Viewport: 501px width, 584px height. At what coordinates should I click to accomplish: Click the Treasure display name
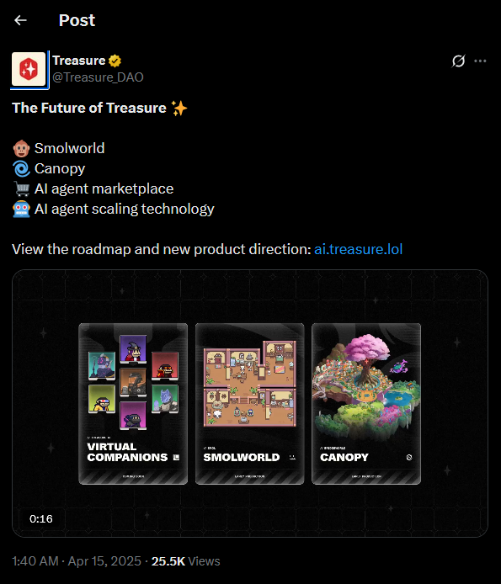pyautogui.click(x=79, y=61)
